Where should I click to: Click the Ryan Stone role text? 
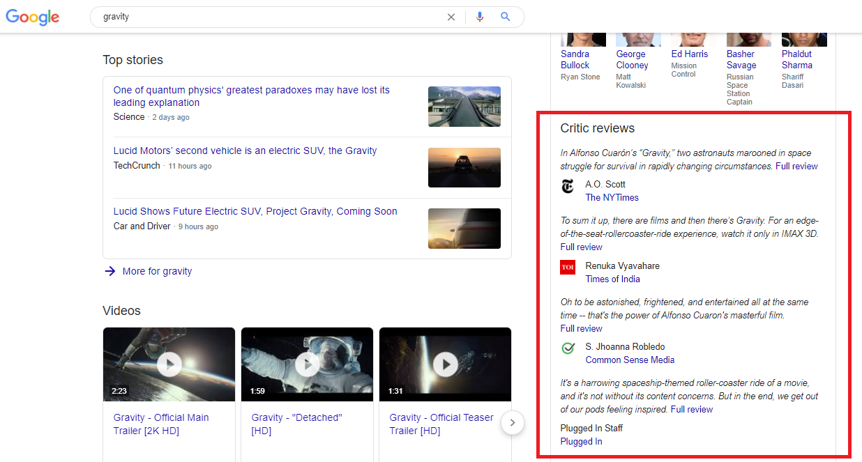click(580, 77)
